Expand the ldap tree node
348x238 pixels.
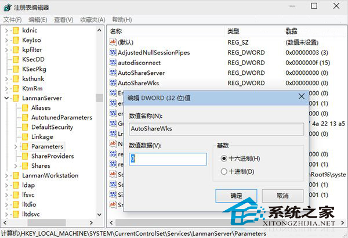pos(6,185)
